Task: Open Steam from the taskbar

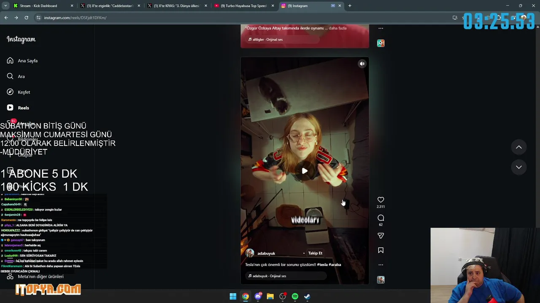Action: point(307,296)
